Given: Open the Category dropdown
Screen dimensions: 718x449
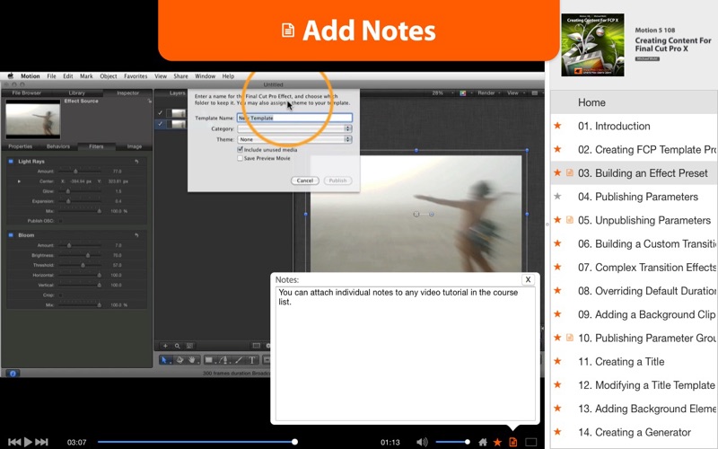Looking at the screenshot, I should 294,128.
